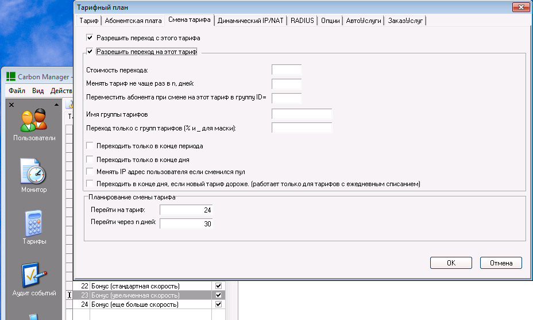
Task: Enable Переходить только в конце периода
Action: (x=90, y=146)
